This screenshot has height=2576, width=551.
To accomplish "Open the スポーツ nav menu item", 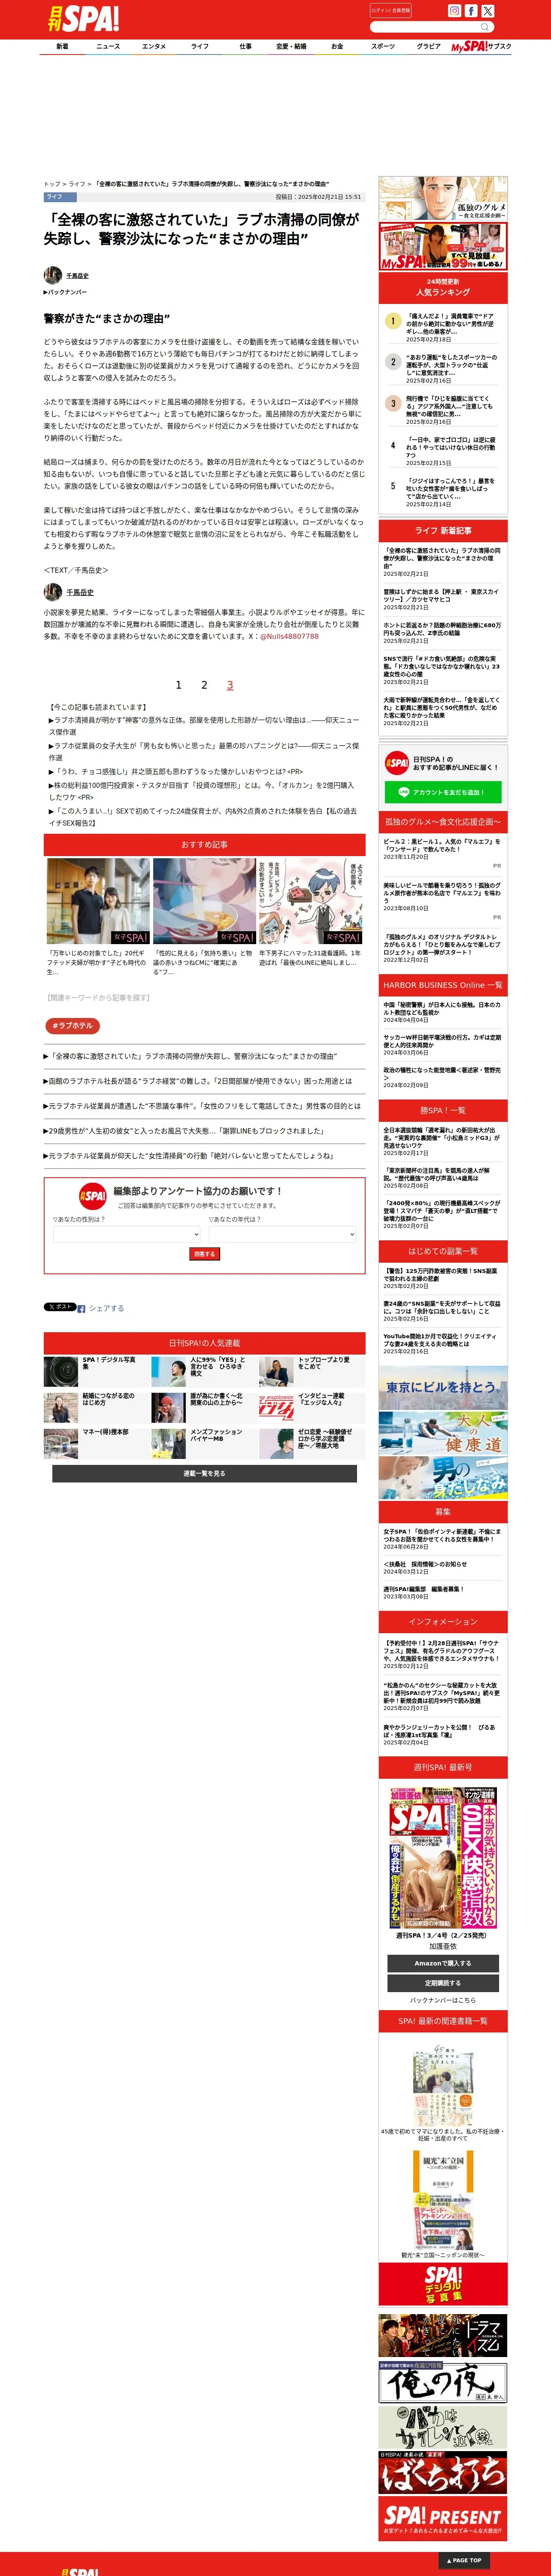I will click(383, 46).
